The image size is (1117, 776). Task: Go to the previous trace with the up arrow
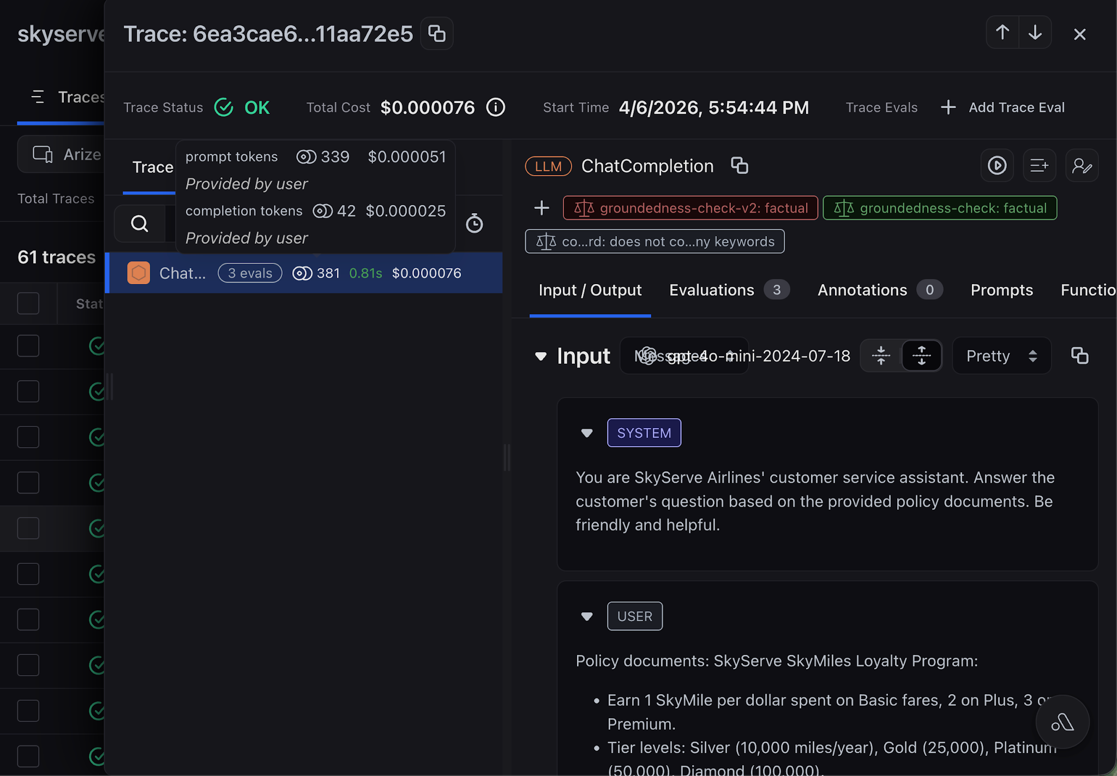point(1002,33)
